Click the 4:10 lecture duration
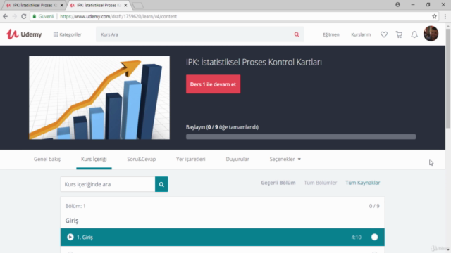The image size is (451, 253). click(356, 238)
